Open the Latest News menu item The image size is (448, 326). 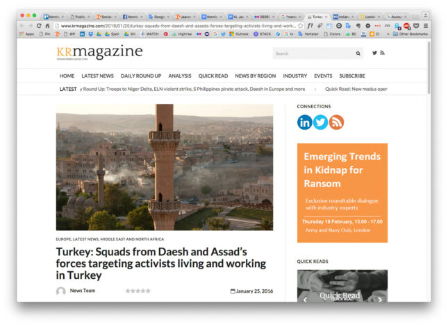pos(97,76)
